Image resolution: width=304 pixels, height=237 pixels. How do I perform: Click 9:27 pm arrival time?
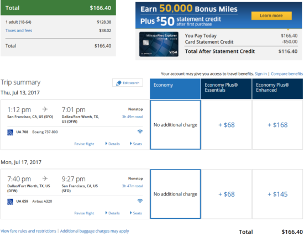pyautogui.click(x=74, y=179)
